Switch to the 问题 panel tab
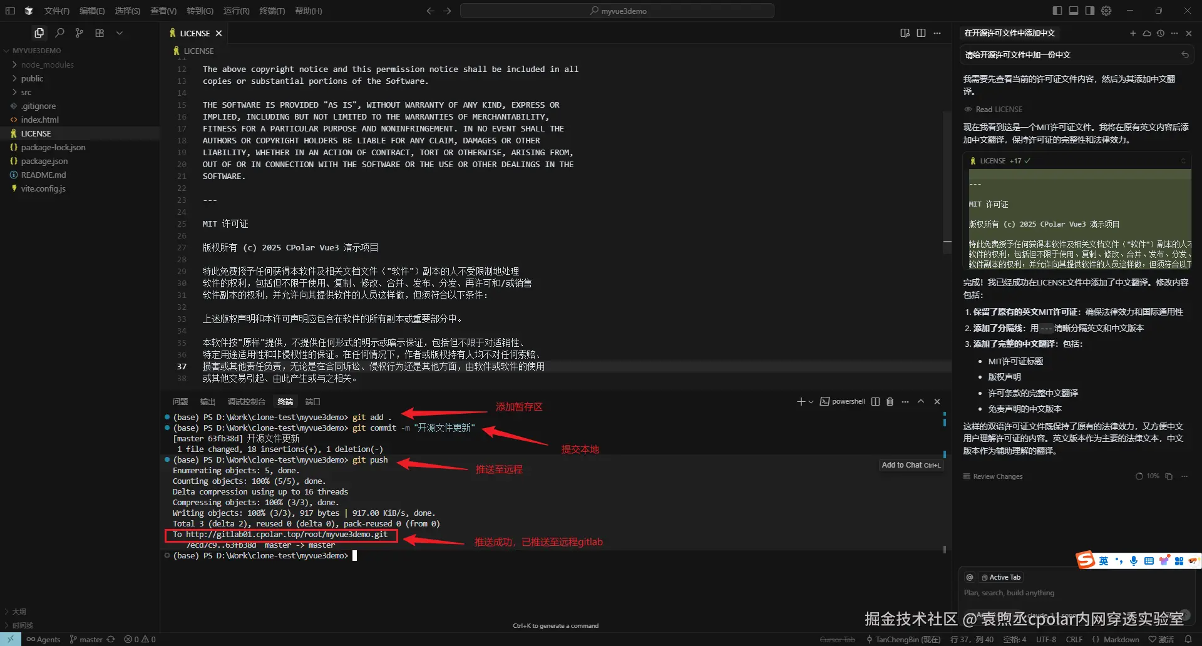This screenshot has height=646, width=1202. point(180,401)
